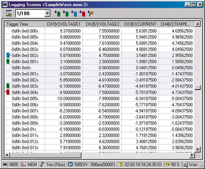Jump to the blue S cursor marker
The height and width of the screenshot is (169, 205).
(74, 14)
